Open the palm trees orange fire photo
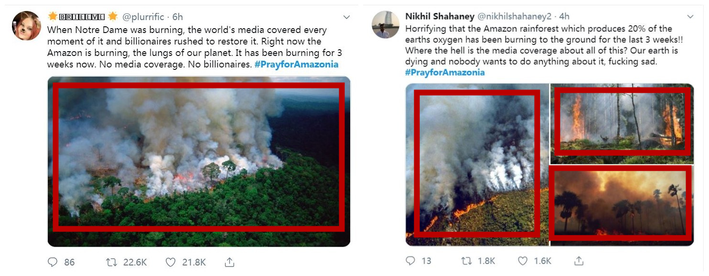709x276 pixels. pyautogui.click(x=622, y=205)
